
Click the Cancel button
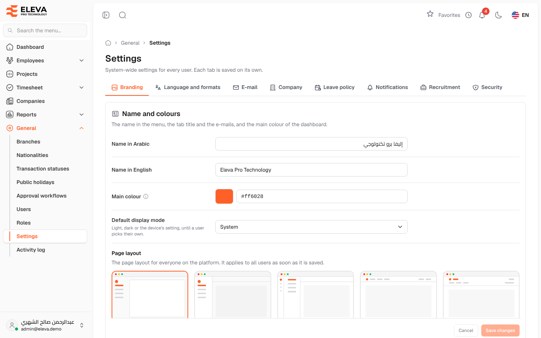pyautogui.click(x=466, y=330)
